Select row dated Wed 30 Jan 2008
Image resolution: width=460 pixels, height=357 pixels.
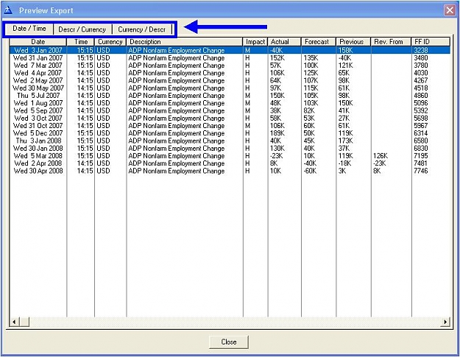pos(230,148)
